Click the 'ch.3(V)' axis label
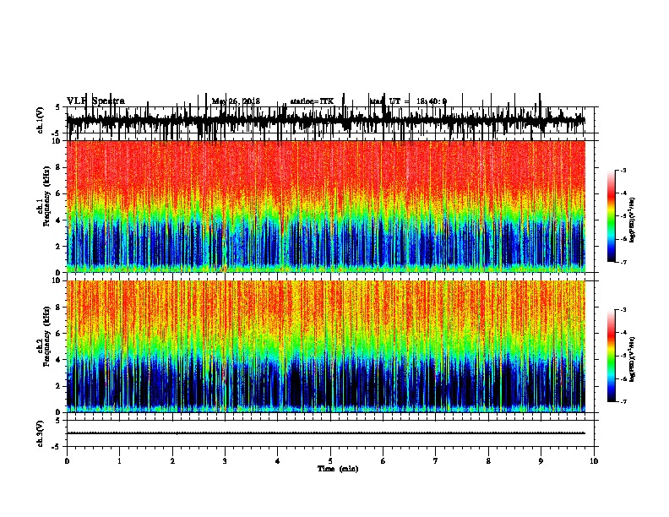 pyautogui.click(x=41, y=433)
